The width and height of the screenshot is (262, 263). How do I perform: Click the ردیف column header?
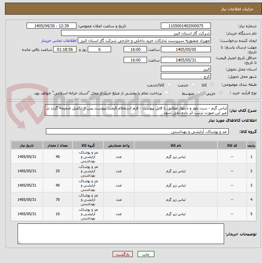(x=251, y=145)
